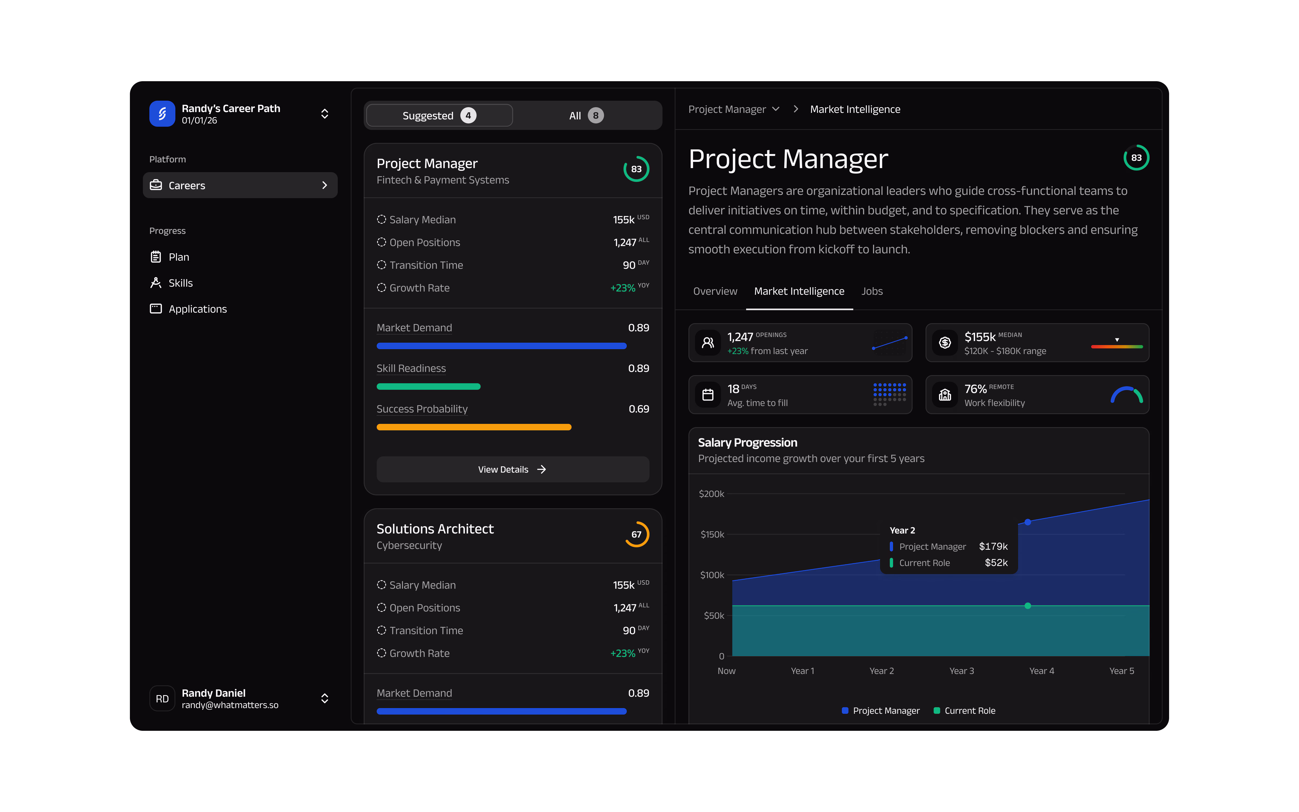Click the median salary dollar icon
The height and width of the screenshot is (812, 1299).
945,343
